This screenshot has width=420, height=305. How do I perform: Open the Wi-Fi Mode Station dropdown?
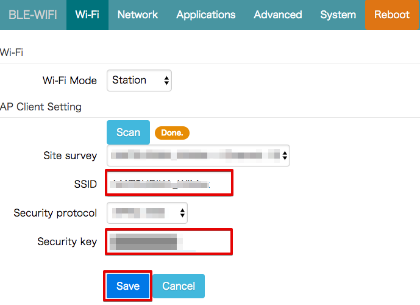coord(139,81)
